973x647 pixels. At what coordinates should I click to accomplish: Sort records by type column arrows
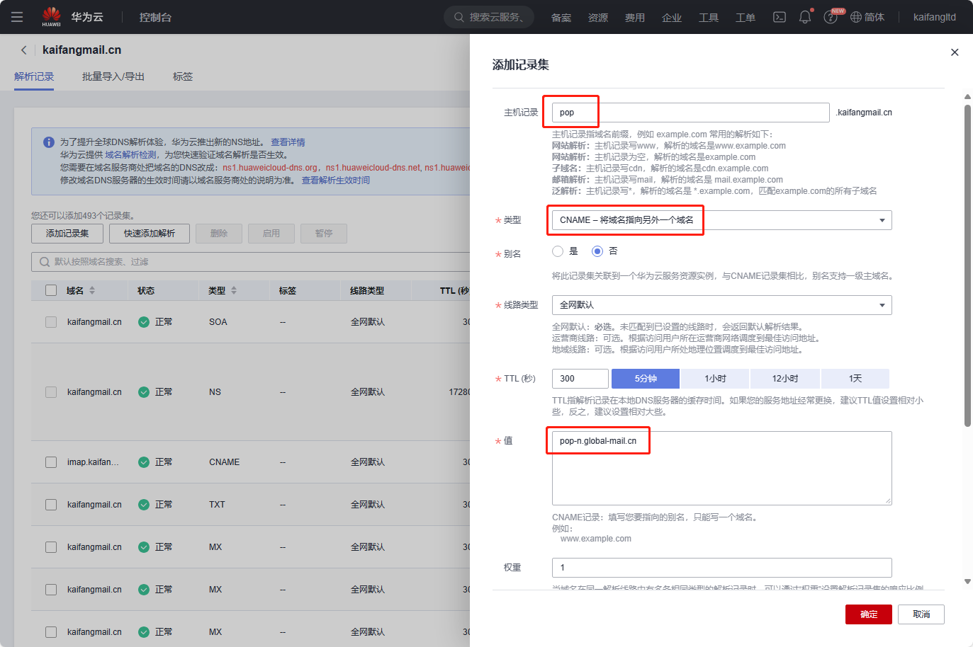tap(234, 291)
